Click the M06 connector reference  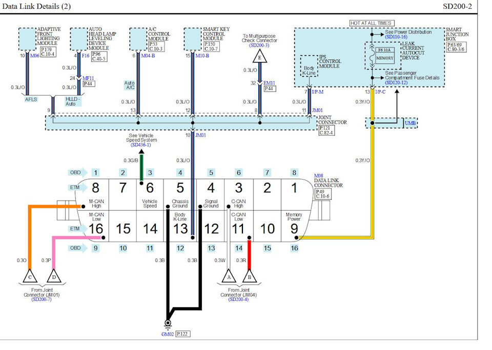[x=35, y=56]
